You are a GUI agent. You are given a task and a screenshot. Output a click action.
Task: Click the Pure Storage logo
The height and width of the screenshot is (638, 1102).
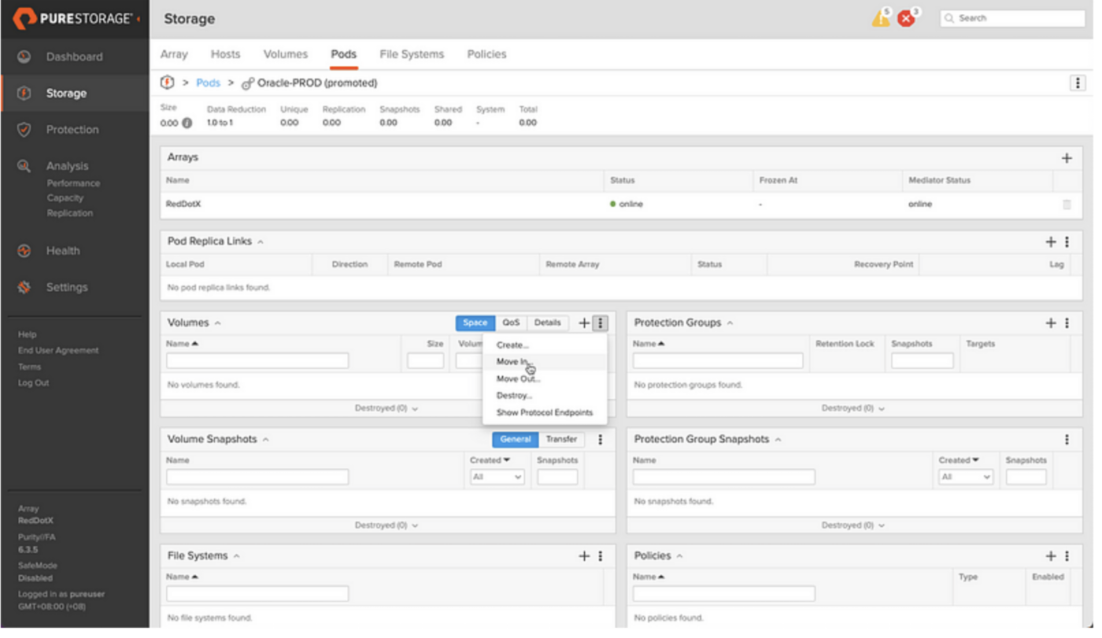[73, 19]
